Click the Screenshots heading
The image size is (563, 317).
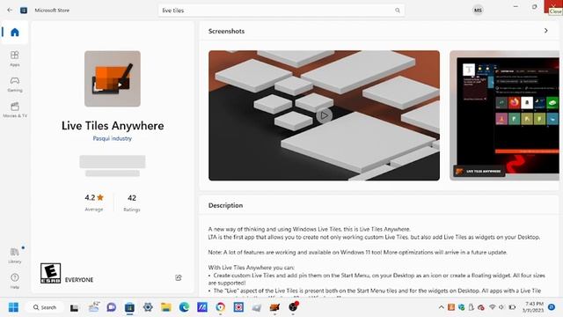click(226, 31)
